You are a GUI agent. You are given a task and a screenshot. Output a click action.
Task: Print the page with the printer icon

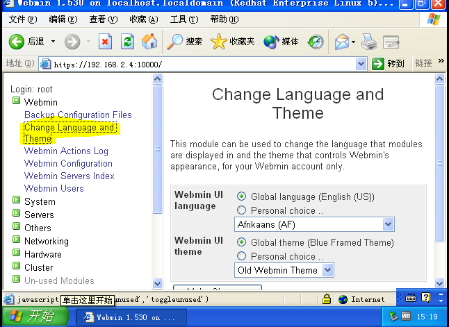point(369,42)
